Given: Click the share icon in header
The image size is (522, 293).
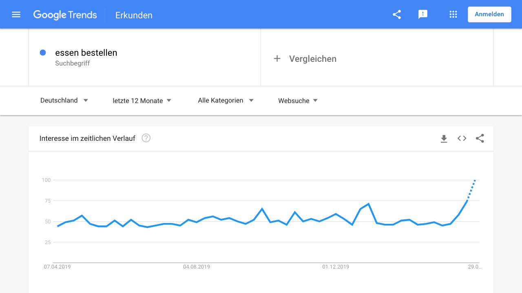Looking at the screenshot, I should 397,15.
